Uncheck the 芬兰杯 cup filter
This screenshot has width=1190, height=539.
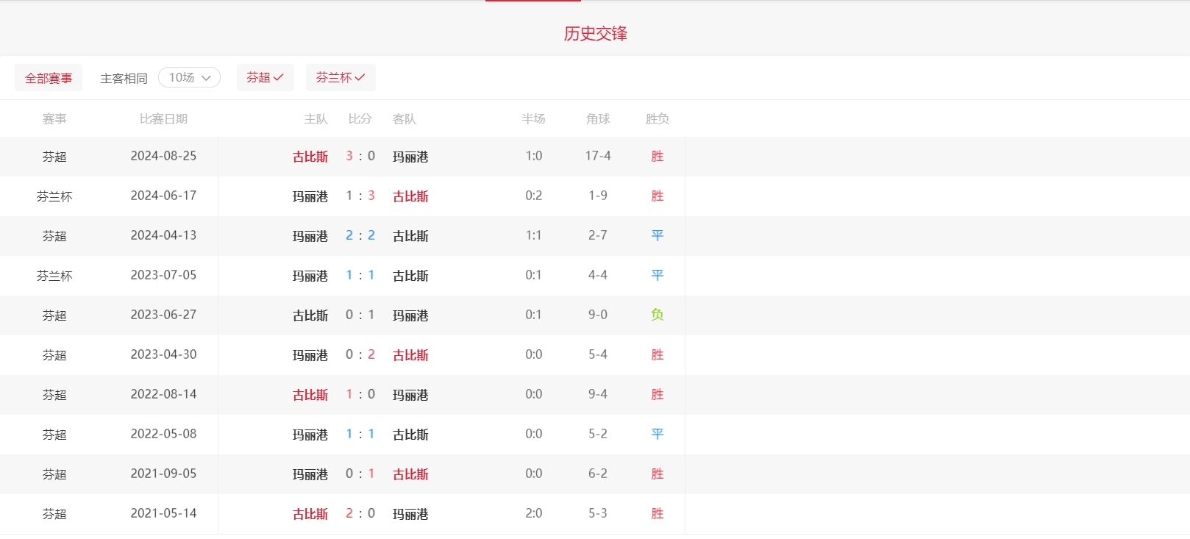pos(340,77)
